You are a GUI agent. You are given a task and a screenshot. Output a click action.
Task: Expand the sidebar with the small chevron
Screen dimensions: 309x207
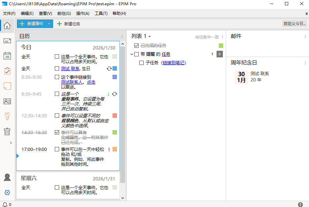pos(11,143)
